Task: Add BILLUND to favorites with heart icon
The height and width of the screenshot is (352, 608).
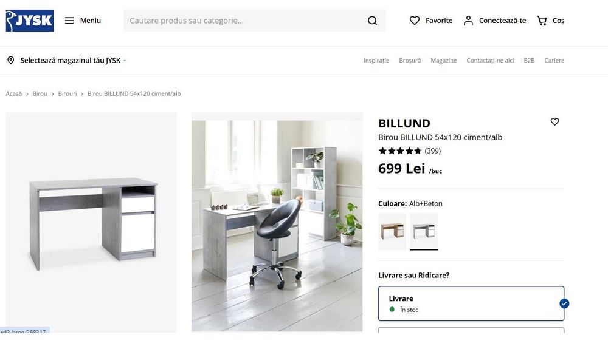Action: (555, 121)
